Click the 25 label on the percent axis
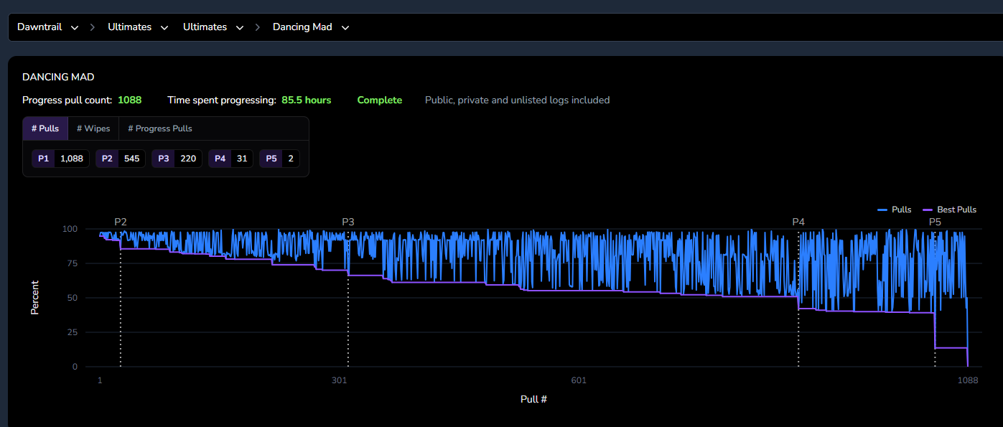Image resolution: width=1003 pixels, height=427 pixels. (x=72, y=332)
